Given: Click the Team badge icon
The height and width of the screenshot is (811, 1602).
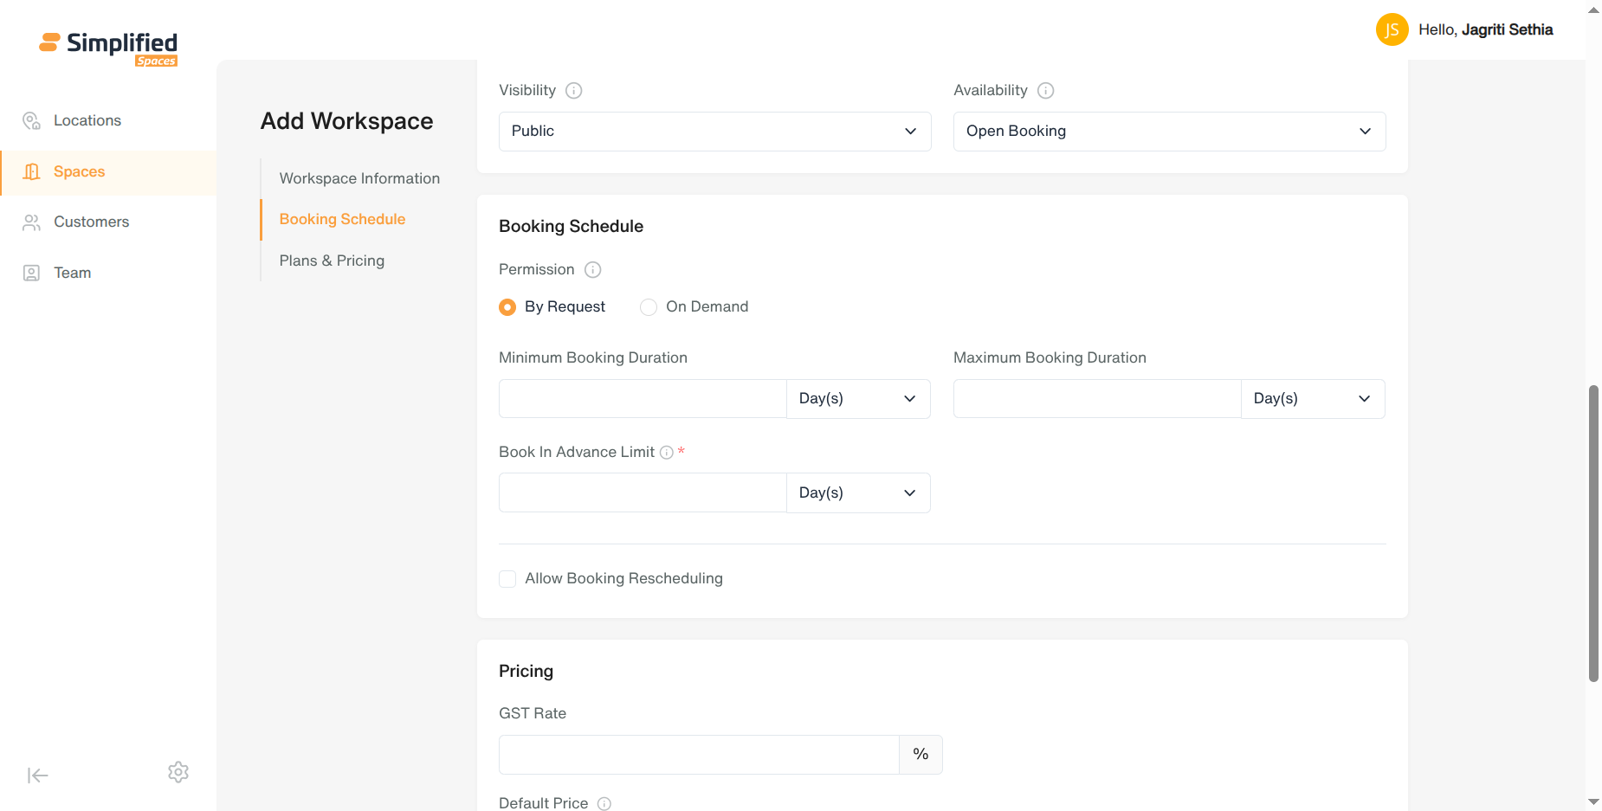Looking at the screenshot, I should [31, 274].
